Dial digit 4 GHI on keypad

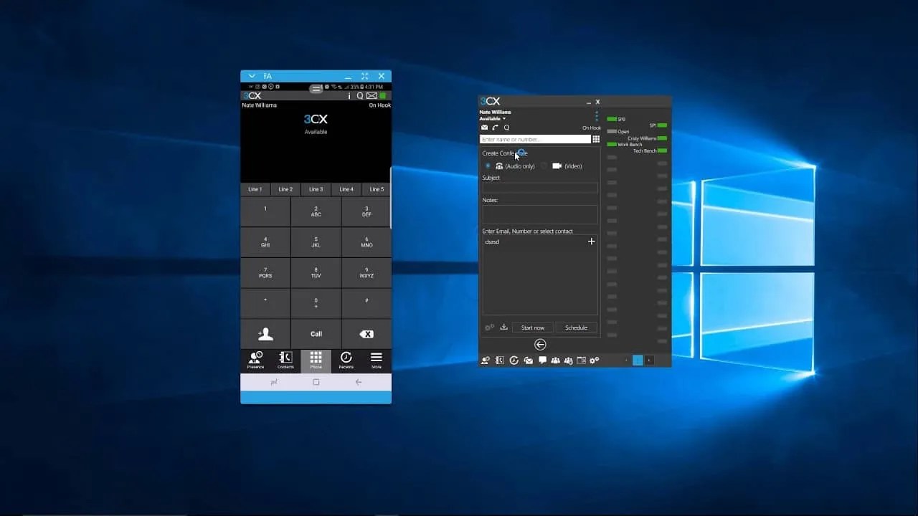[265, 242]
